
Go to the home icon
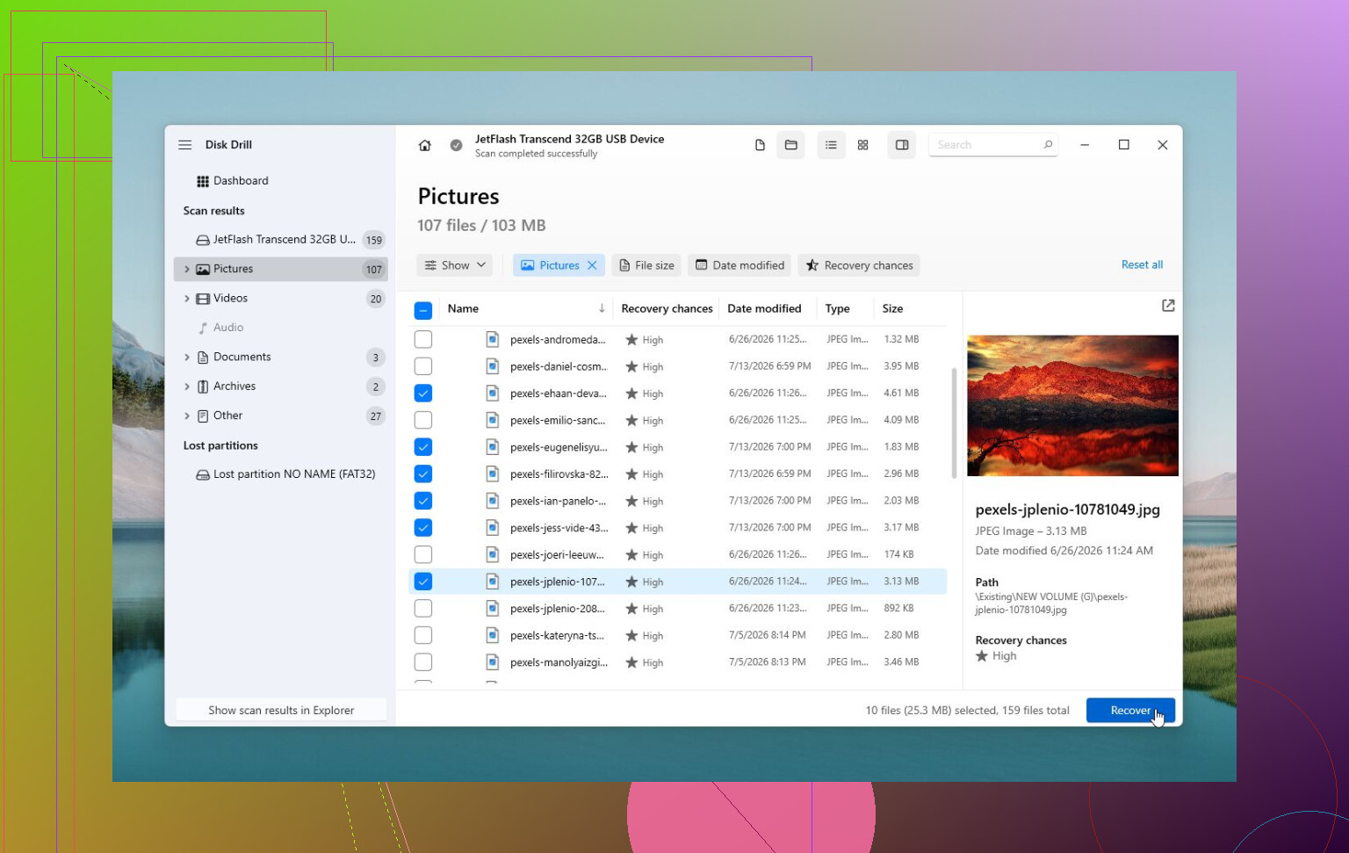pyautogui.click(x=425, y=146)
